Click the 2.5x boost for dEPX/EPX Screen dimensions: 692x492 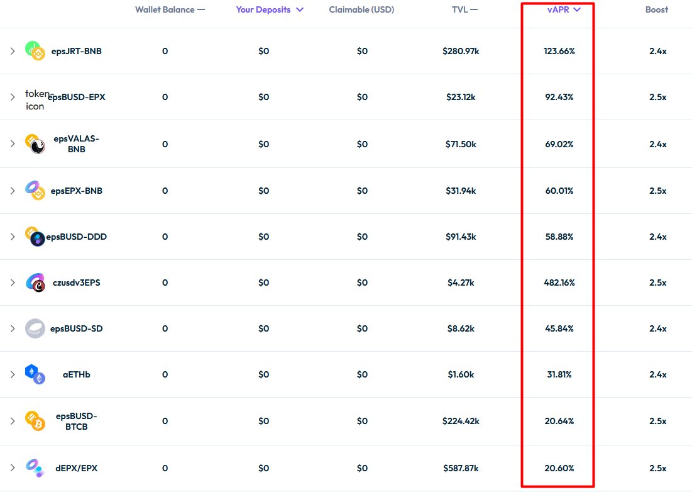tap(657, 467)
